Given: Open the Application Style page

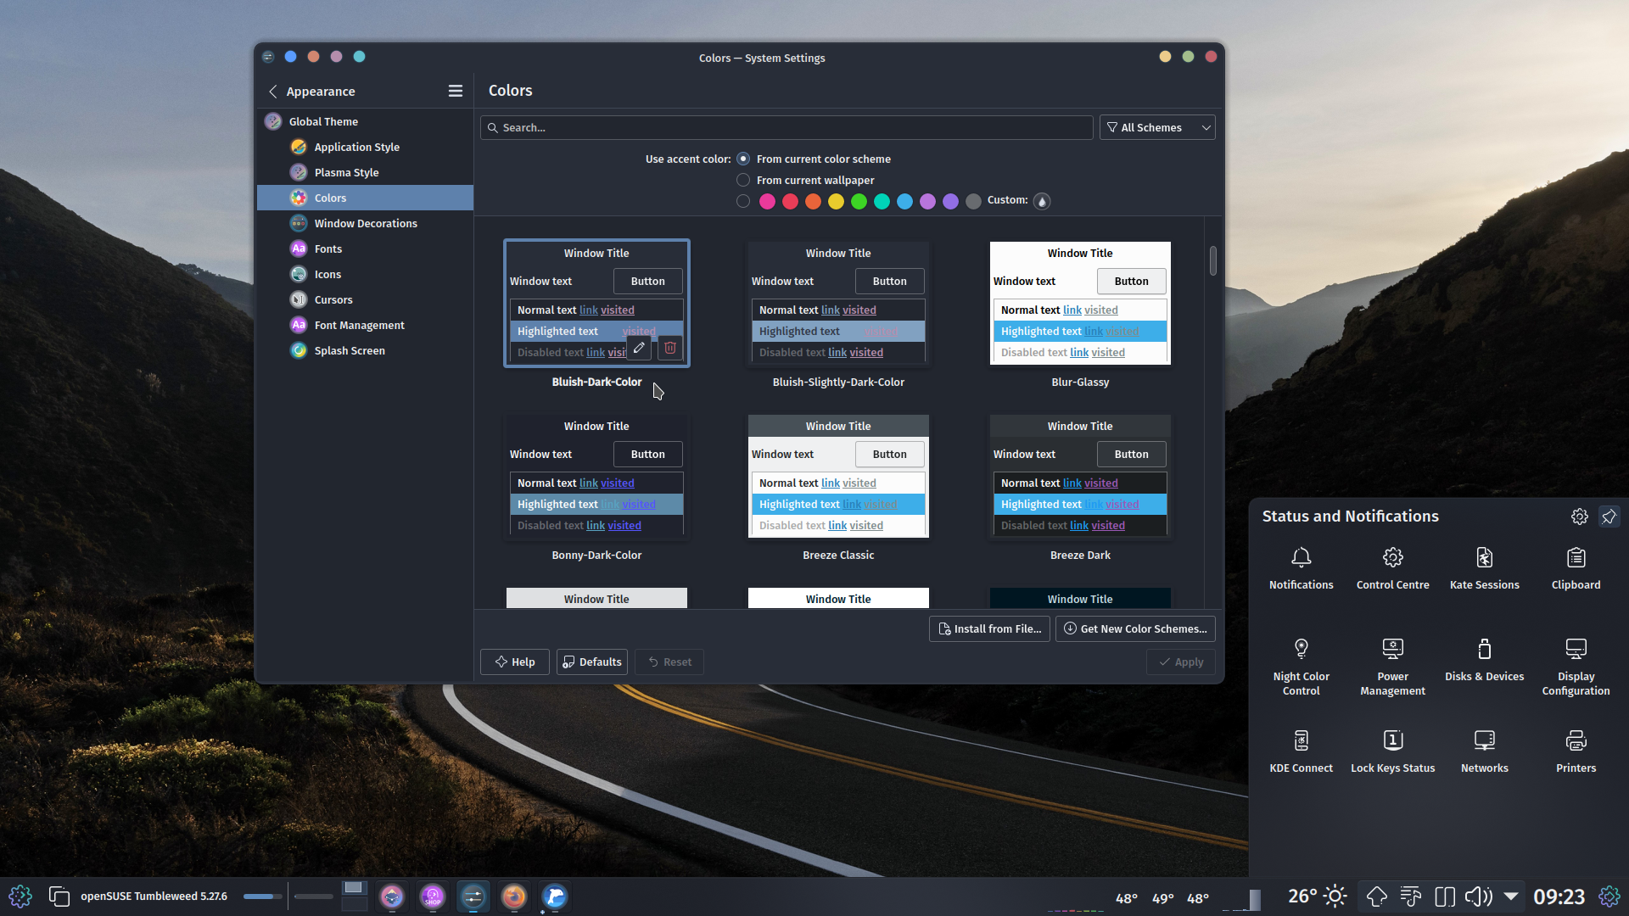Looking at the screenshot, I should coord(365,147).
